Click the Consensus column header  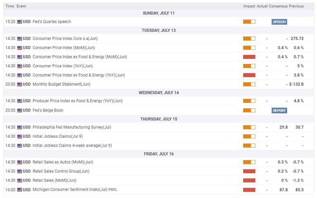click(278, 6)
